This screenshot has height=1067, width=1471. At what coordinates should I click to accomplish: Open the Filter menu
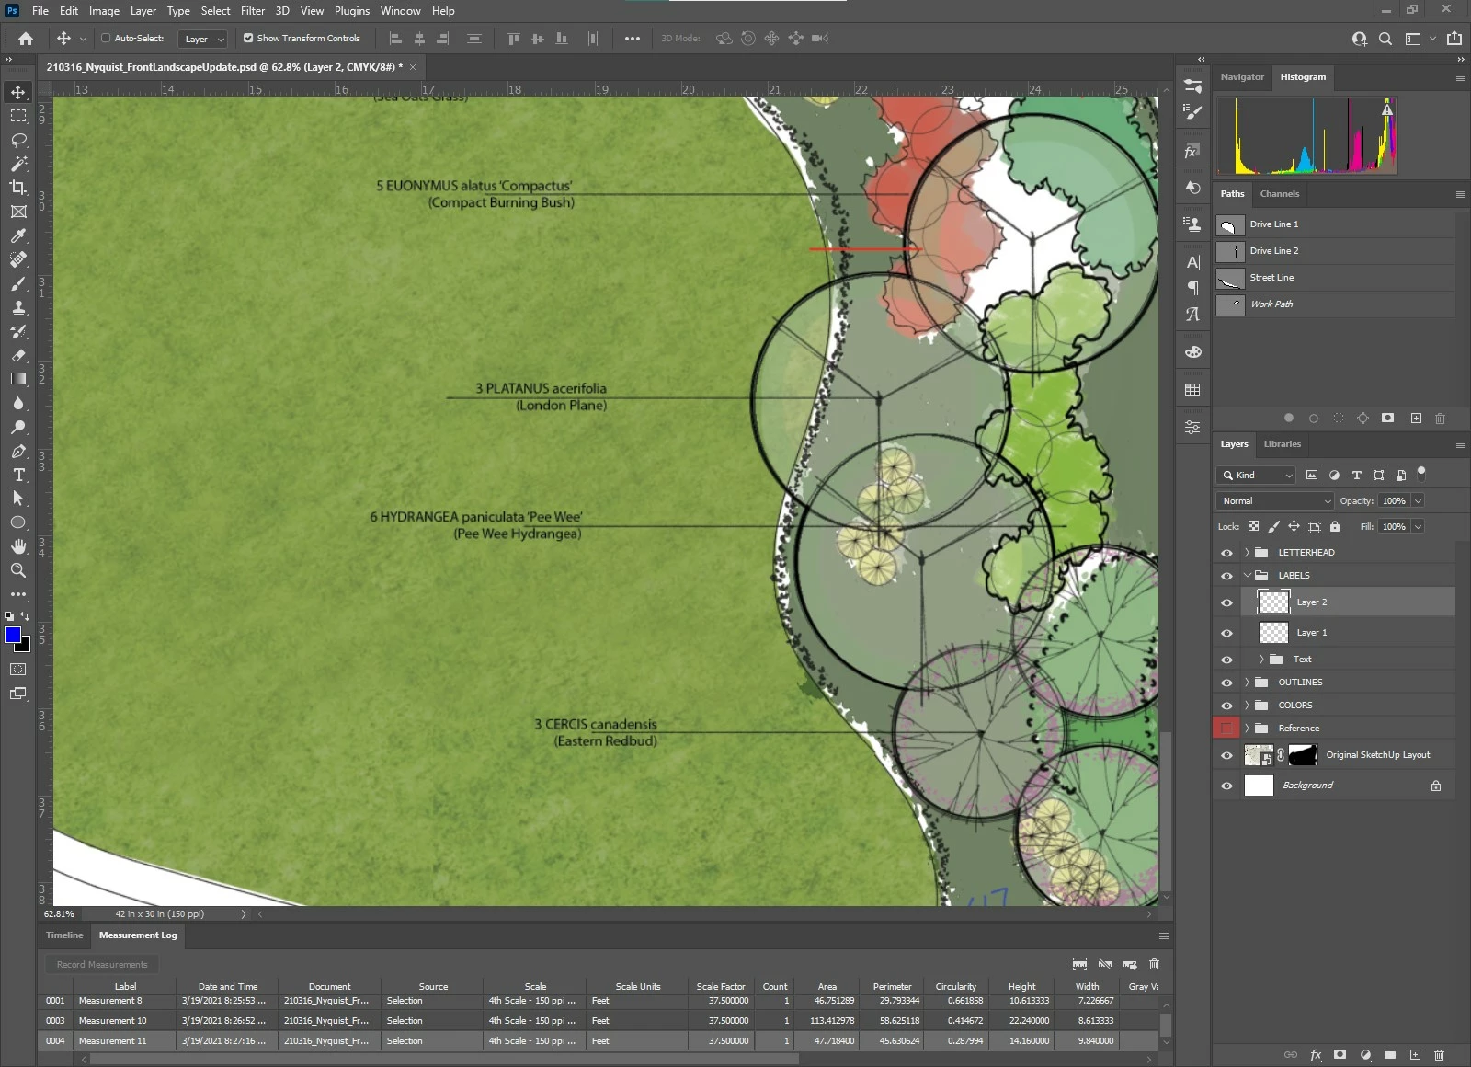click(253, 11)
